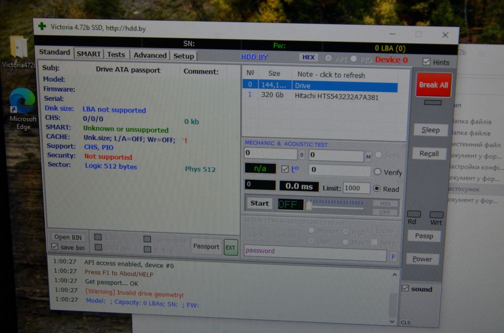504x333 pixels.
Task: Switch to the Standard tab
Action: click(x=54, y=52)
